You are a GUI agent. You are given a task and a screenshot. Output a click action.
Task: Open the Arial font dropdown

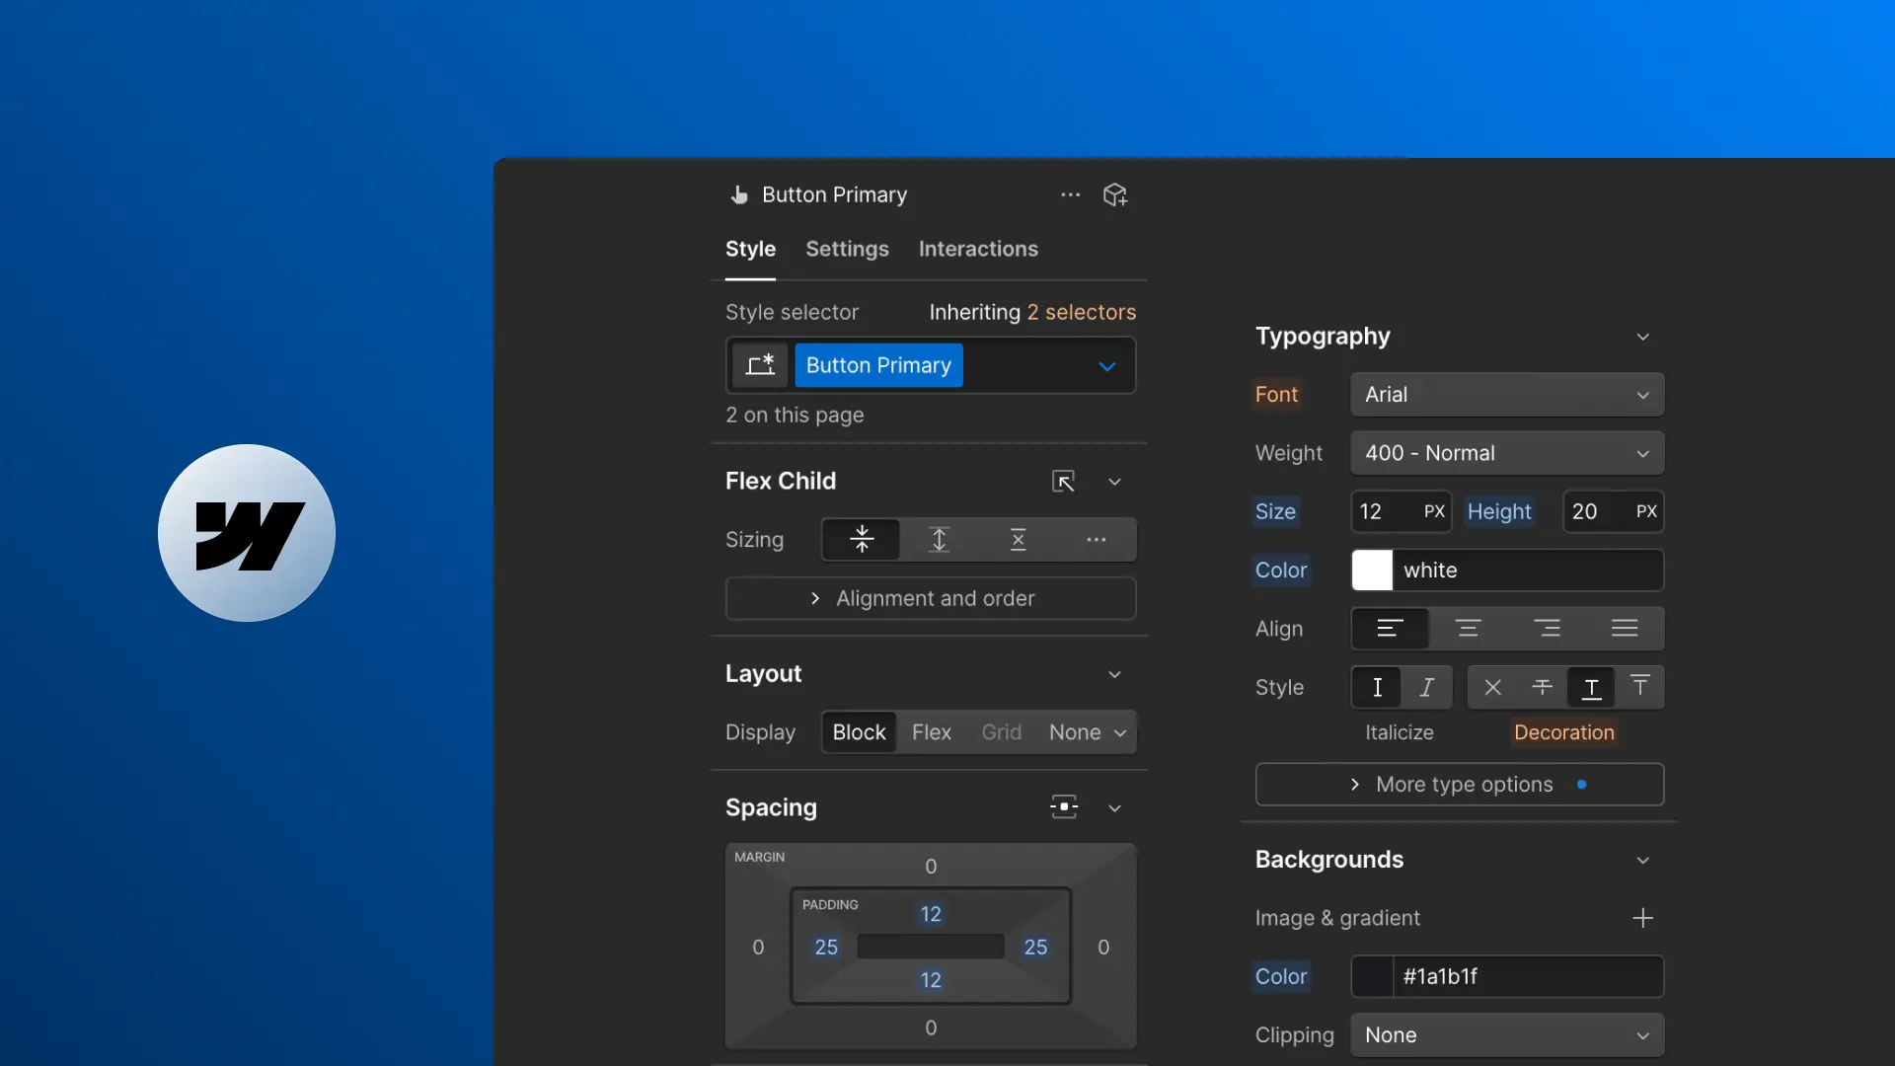[1507, 395]
